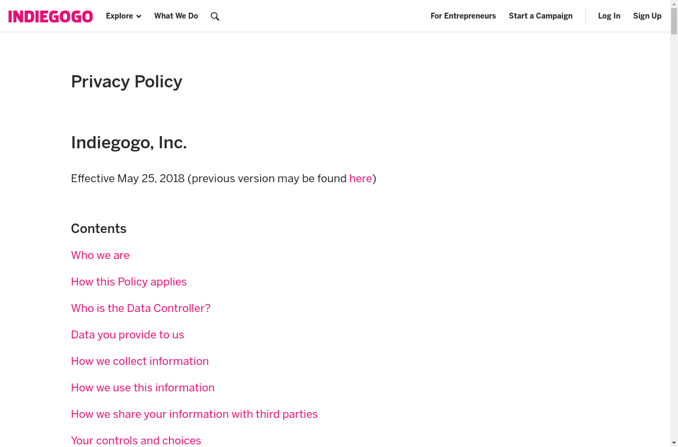Image resolution: width=678 pixels, height=447 pixels.
Task: Click the Indiegogo logo
Action: (x=51, y=16)
